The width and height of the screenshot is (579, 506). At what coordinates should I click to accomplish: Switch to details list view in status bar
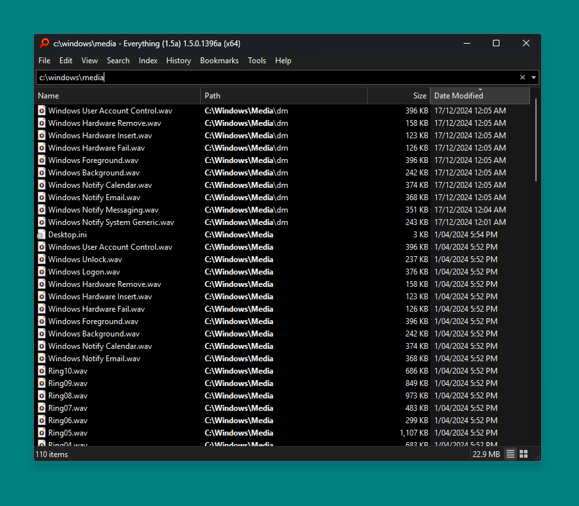[511, 454]
